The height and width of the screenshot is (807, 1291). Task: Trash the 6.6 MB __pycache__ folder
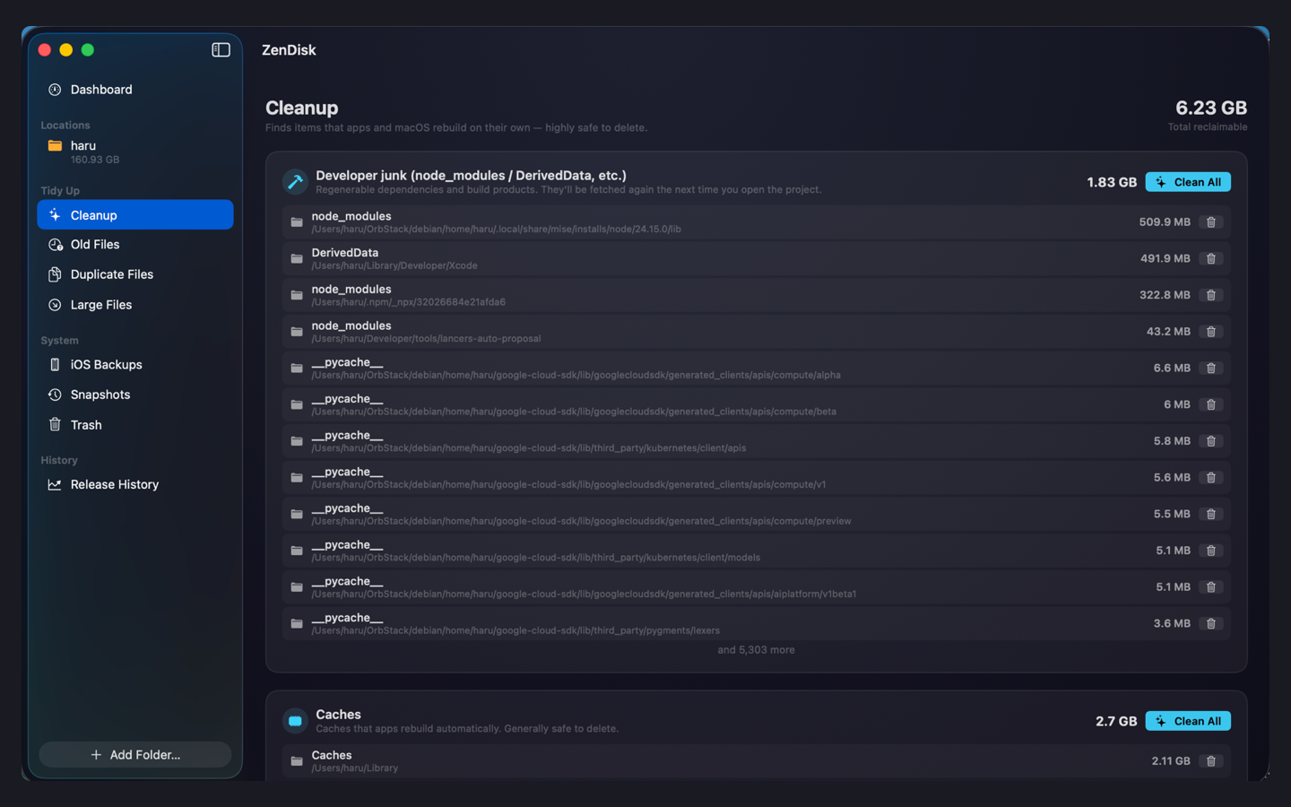pos(1211,369)
